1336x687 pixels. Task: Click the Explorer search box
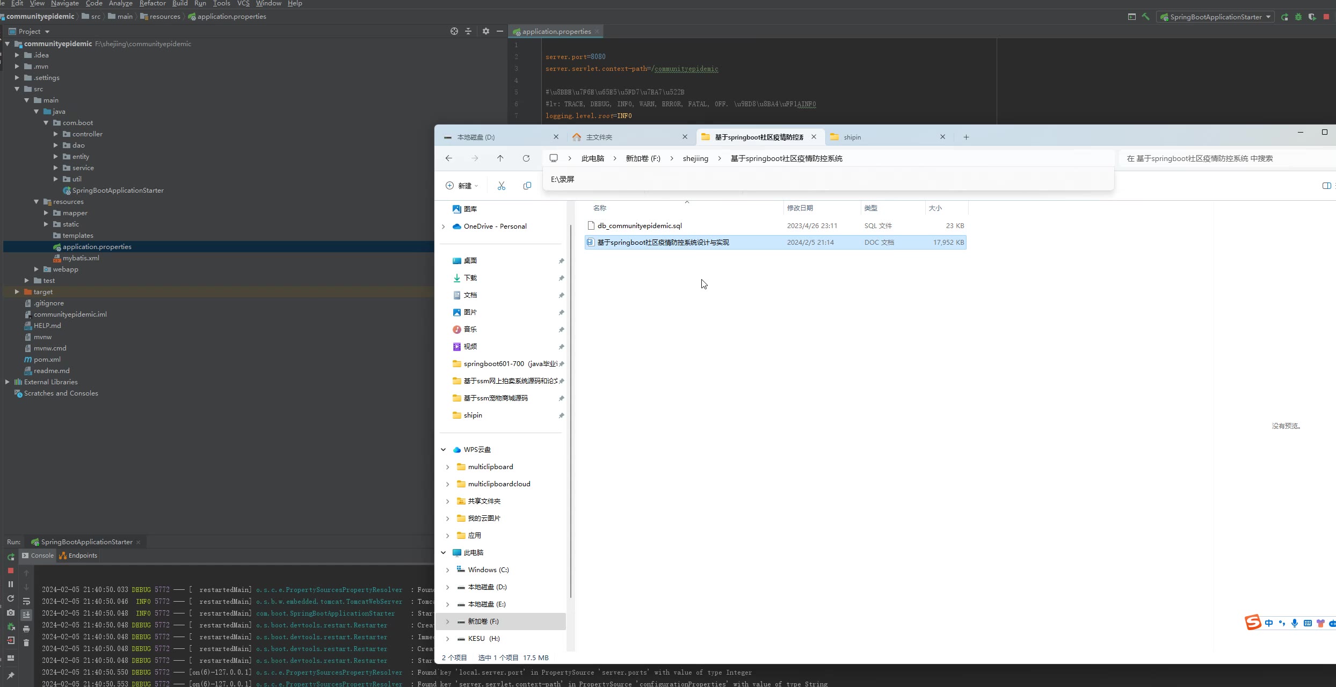coord(1227,158)
